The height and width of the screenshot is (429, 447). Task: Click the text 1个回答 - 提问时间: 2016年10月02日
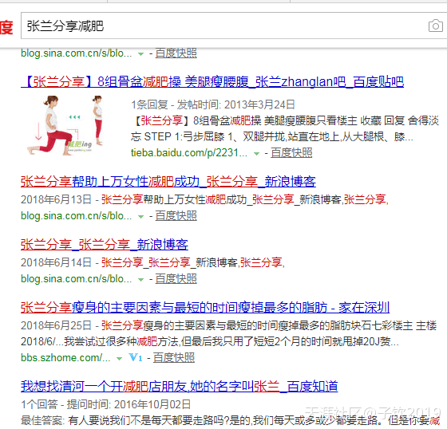(105, 404)
